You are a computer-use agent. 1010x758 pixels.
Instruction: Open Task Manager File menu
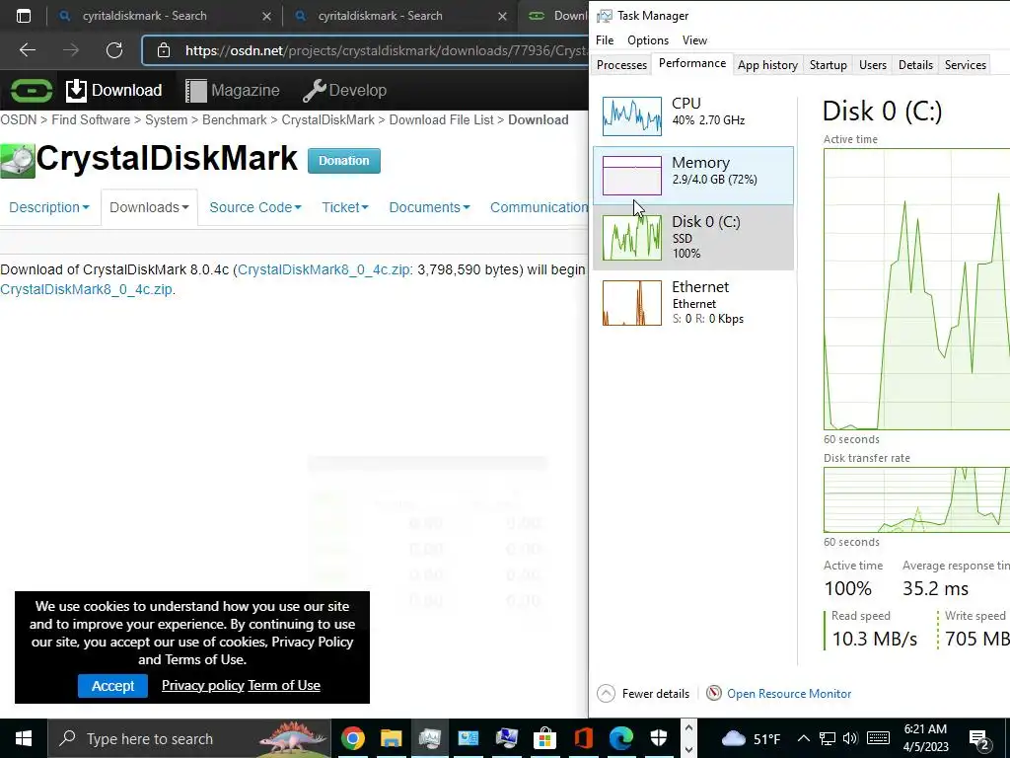605,39
